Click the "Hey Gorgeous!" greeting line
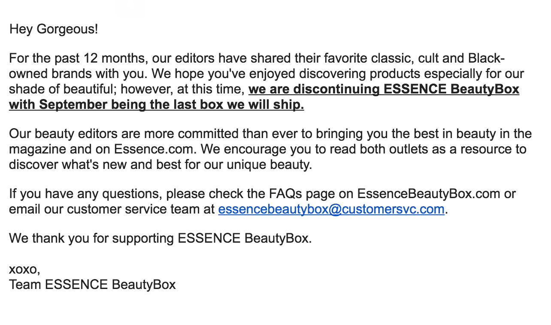The image size is (551, 325). (54, 30)
